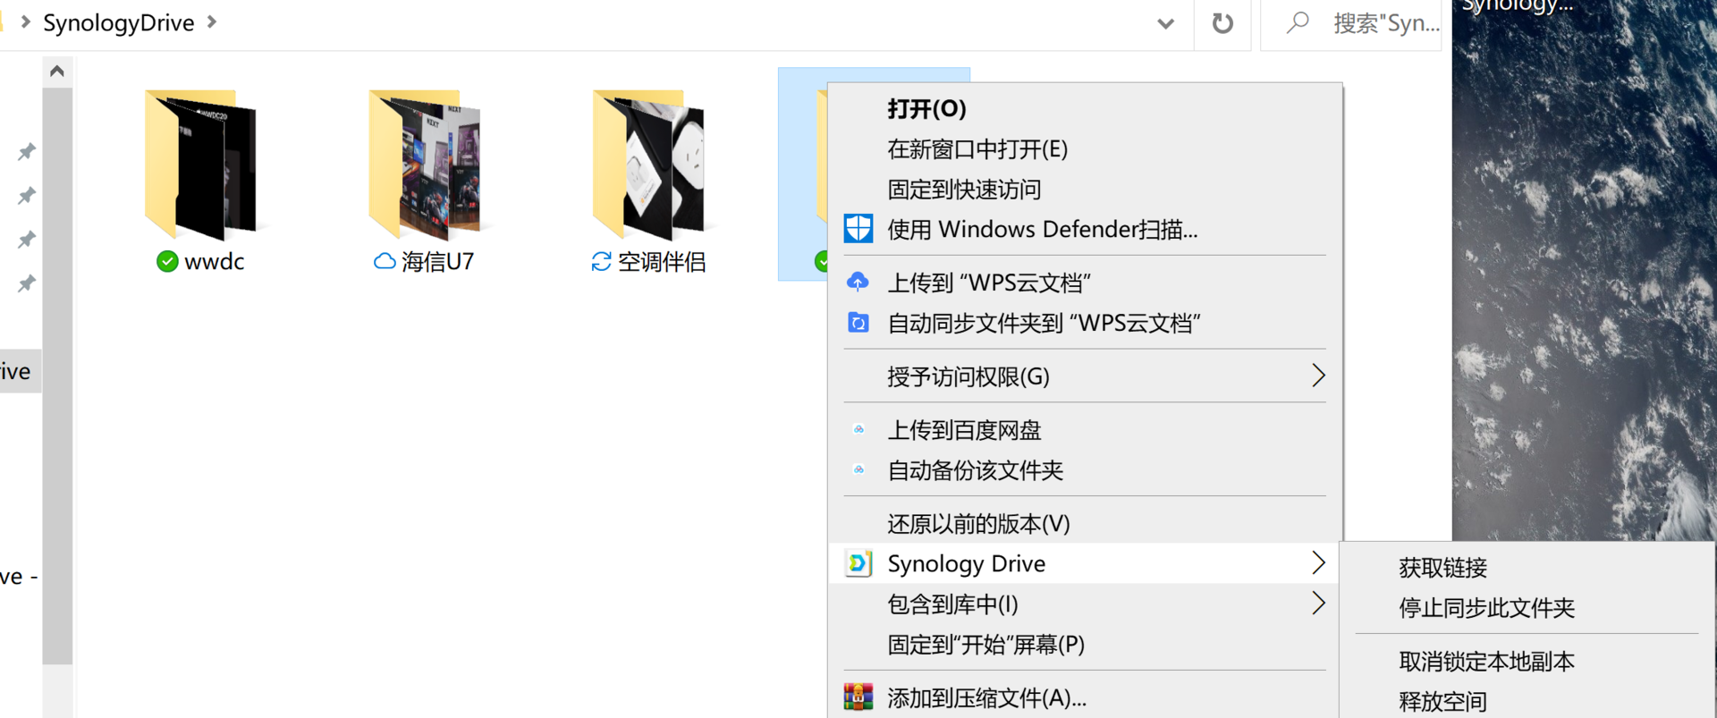Click the 空调伴侣 folder name label
Screen dimensions: 1717x718
(662, 261)
